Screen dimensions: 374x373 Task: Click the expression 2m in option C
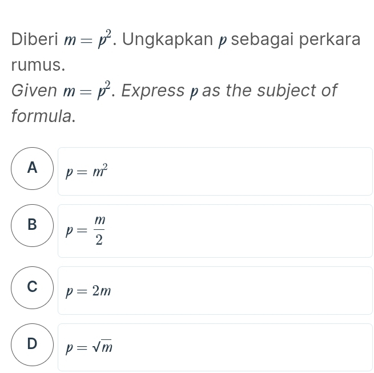click(102, 291)
